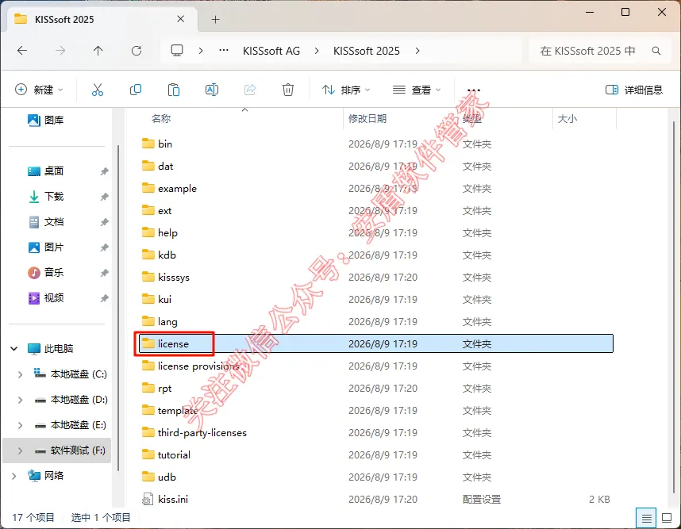The image size is (681, 529).
Task: Expand breadcrumb chevron after KISSsoft 2025
Action: click(x=417, y=51)
